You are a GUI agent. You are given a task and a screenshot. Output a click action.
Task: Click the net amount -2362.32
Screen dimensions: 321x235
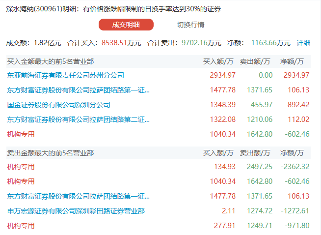click(295, 167)
